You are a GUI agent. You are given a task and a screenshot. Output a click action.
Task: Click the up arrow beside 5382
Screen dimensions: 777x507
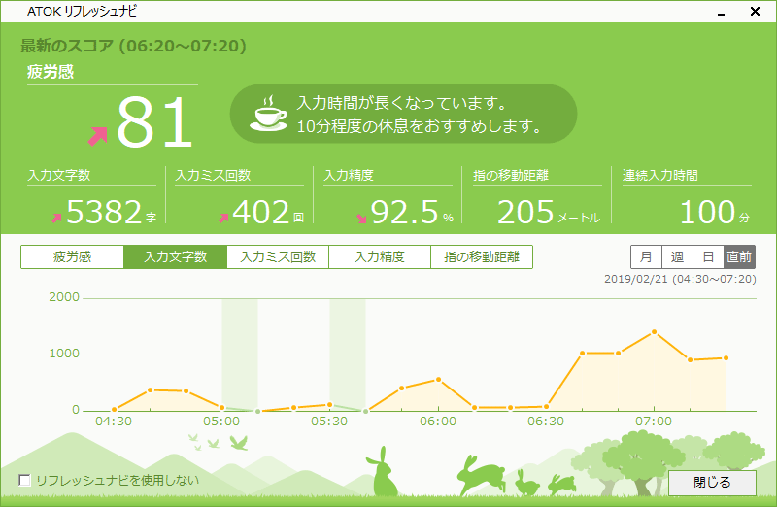coord(57,218)
